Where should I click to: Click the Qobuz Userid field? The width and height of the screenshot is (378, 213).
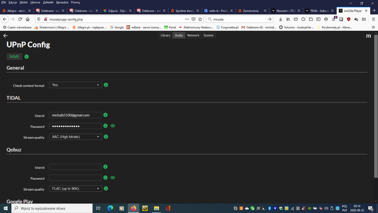[x=75, y=167]
